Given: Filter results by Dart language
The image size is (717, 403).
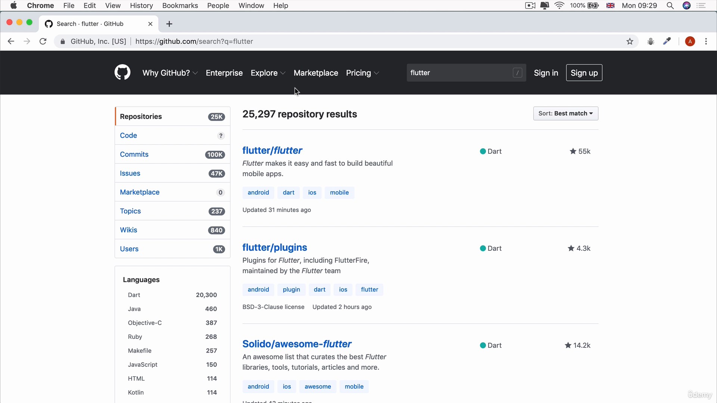Looking at the screenshot, I should pos(172,295).
